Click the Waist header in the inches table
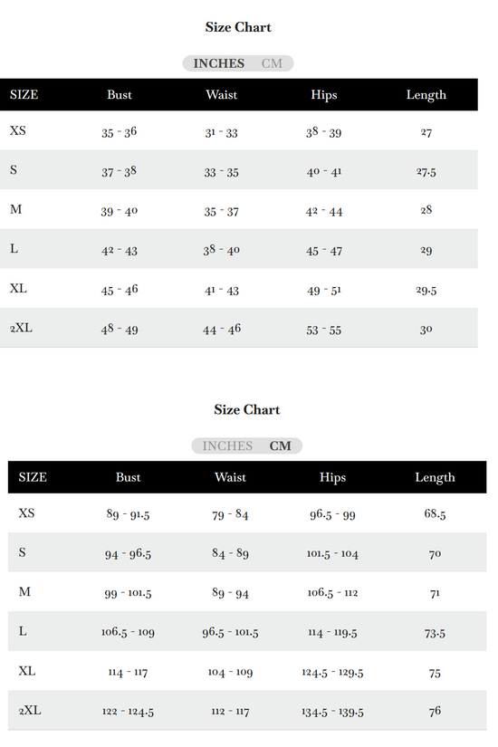 point(222,95)
